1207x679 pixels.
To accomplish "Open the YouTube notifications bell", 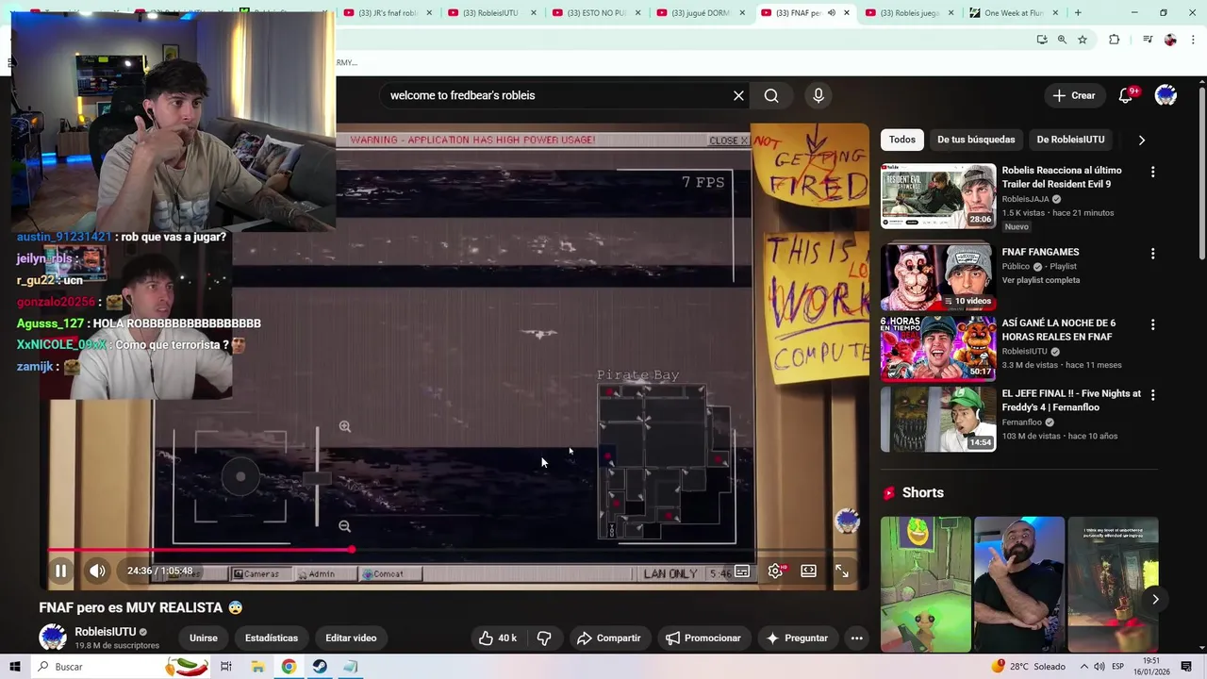I will (1126, 95).
